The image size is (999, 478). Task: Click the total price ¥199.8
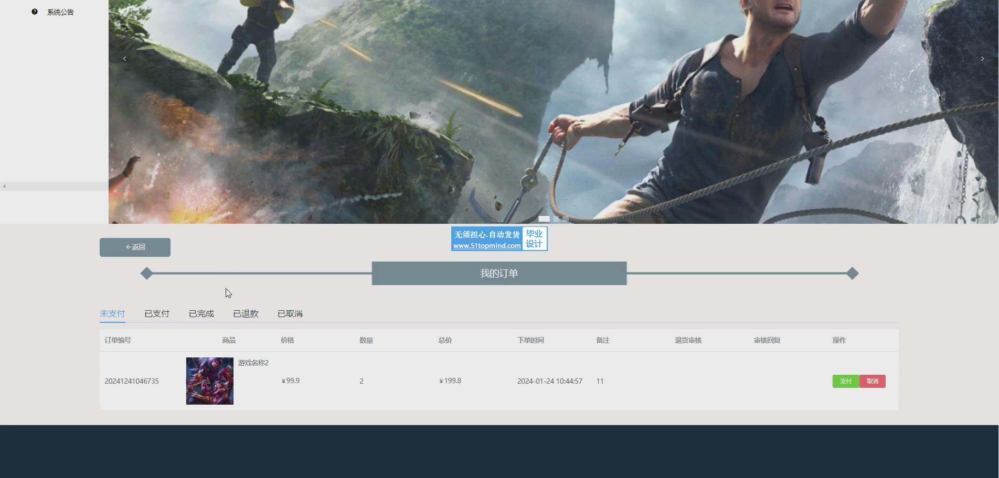pos(450,381)
